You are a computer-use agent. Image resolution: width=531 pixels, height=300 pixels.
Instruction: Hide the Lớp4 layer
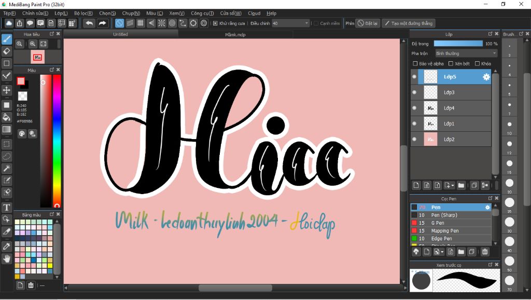(414, 108)
